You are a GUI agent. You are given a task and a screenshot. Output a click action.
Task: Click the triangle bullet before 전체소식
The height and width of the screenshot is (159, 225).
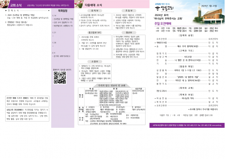(6, 10)
